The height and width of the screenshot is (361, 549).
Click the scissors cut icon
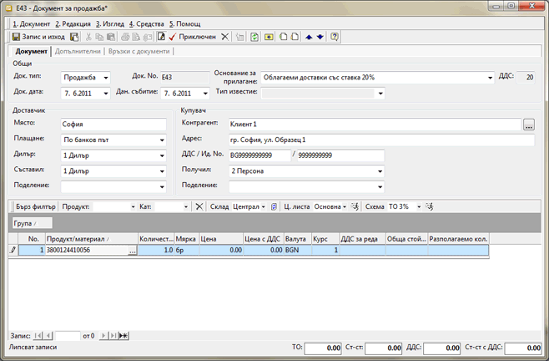88,37
